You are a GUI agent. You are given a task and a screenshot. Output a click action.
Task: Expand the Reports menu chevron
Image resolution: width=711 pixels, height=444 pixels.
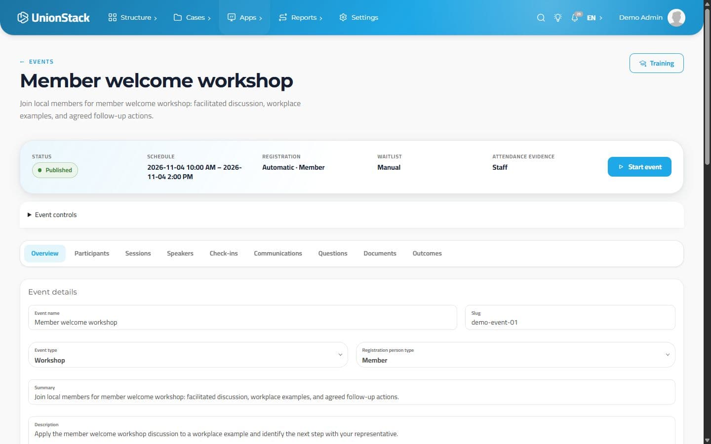click(x=321, y=18)
